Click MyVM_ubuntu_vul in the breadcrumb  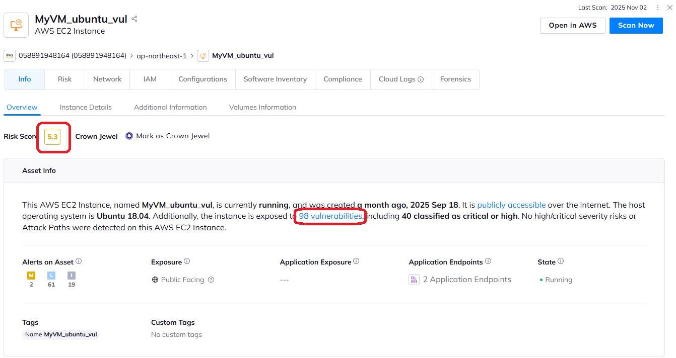point(243,55)
